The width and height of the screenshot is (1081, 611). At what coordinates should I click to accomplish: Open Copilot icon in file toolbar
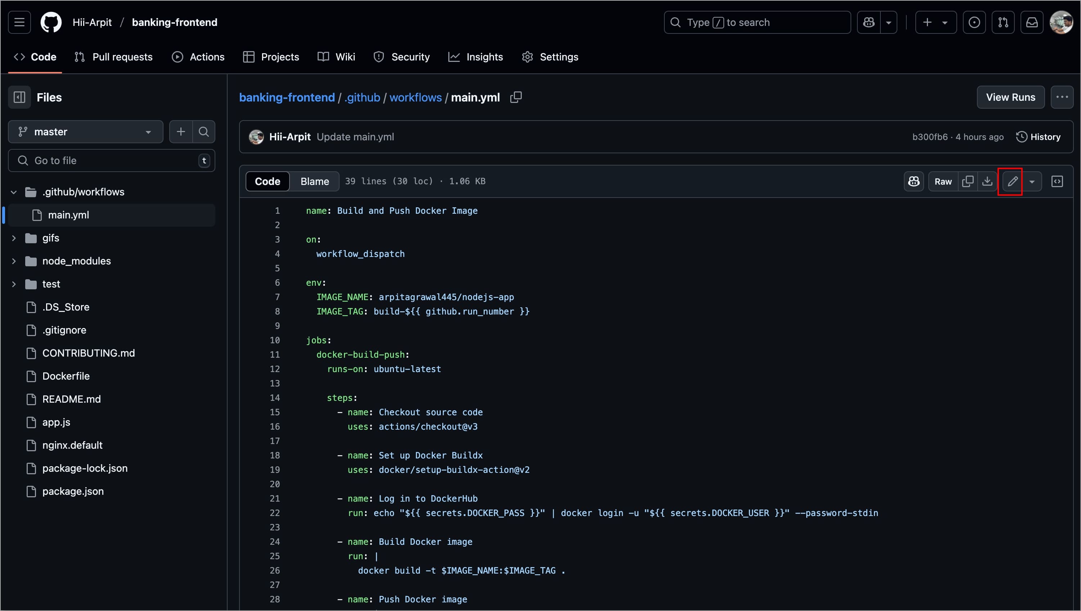[914, 181]
